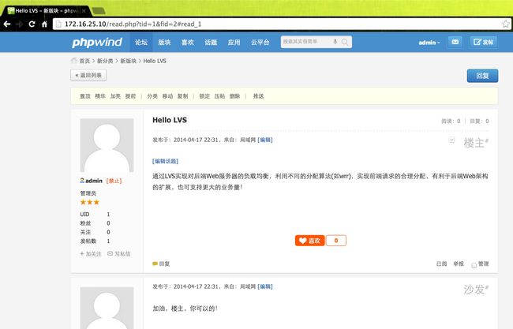Click 新版块 in breadcrumb
This screenshot has width=513, height=329.
point(128,61)
